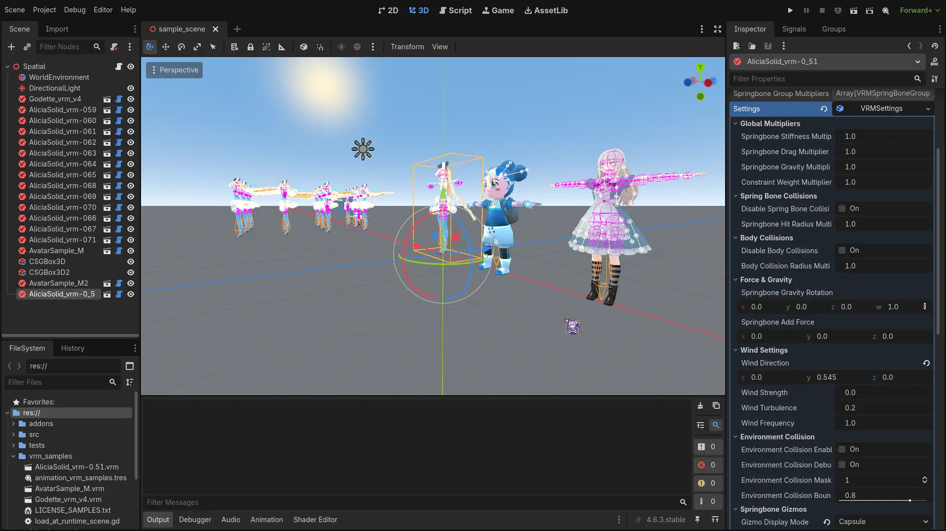Open the Debugger bottom panel
The height and width of the screenshot is (531, 946).
point(195,520)
